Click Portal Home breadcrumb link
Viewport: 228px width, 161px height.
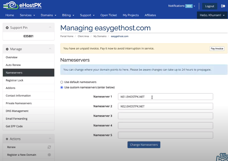click(x=67, y=36)
